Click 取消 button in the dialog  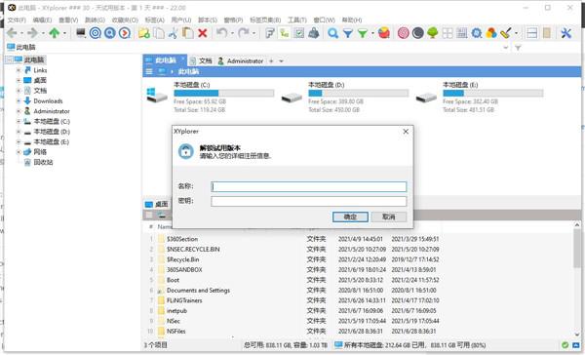389,217
